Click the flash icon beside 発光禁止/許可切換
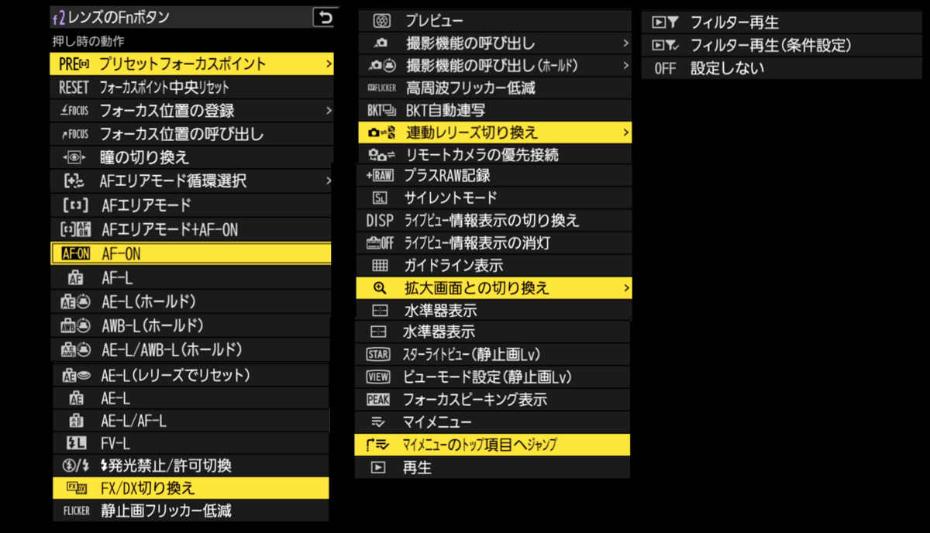The height and width of the screenshot is (533, 930). [x=76, y=466]
